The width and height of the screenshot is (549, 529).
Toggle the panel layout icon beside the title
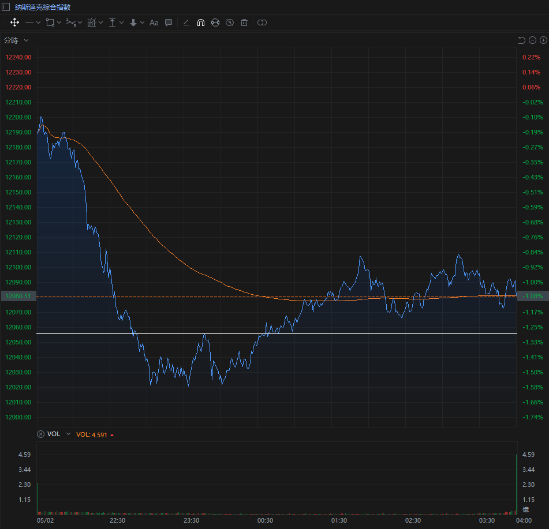tap(6, 7)
